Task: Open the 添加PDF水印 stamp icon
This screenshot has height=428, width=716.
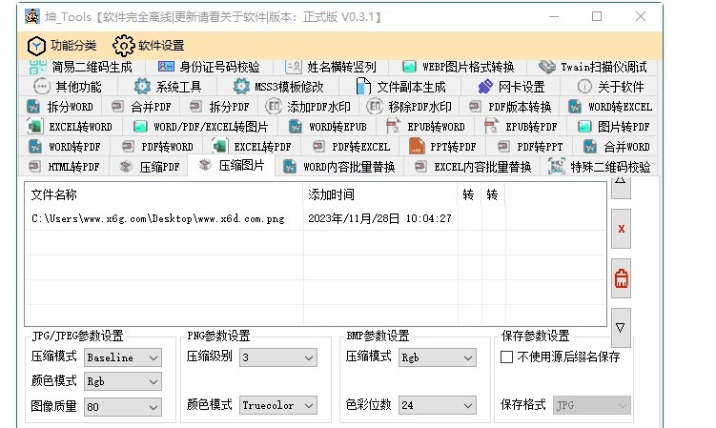Action: (274, 107)
